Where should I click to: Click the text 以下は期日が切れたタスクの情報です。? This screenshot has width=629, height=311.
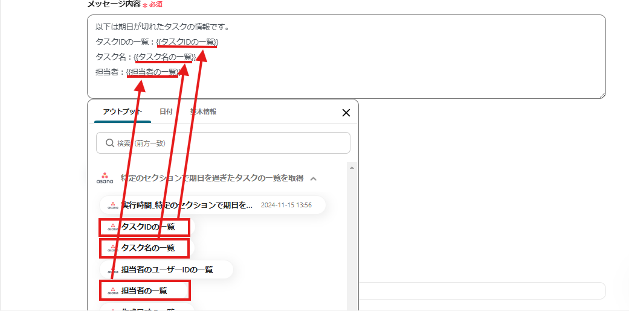[162, 27]
